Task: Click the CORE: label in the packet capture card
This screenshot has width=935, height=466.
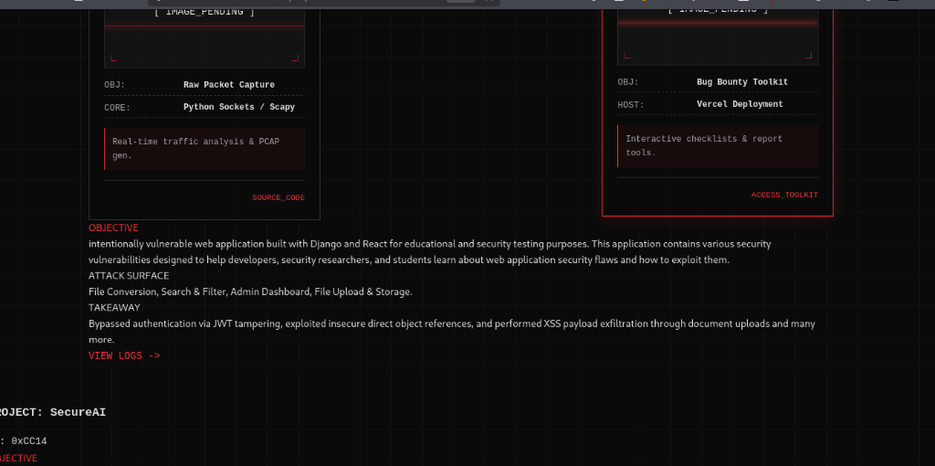Action: point(118,108)
